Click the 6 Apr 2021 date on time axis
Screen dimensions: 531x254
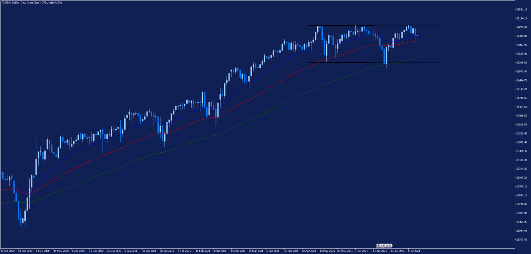[x=273, y=250]
